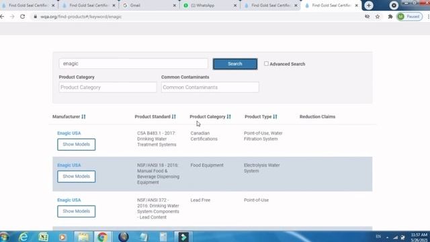
Task: Open the Product Category filter box
Action: (x=107, y=87)
